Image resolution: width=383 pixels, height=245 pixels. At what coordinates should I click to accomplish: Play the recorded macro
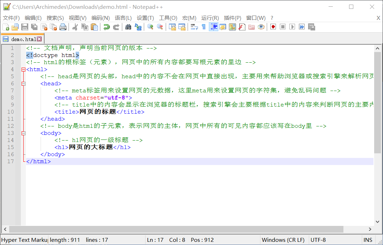click(293, 27)
